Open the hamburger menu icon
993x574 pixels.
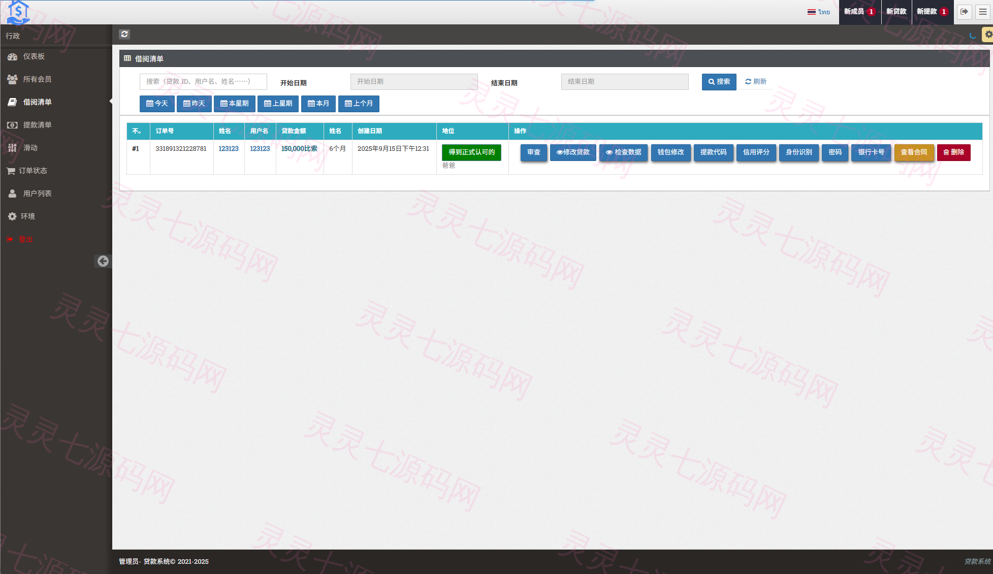coord(983,11)
